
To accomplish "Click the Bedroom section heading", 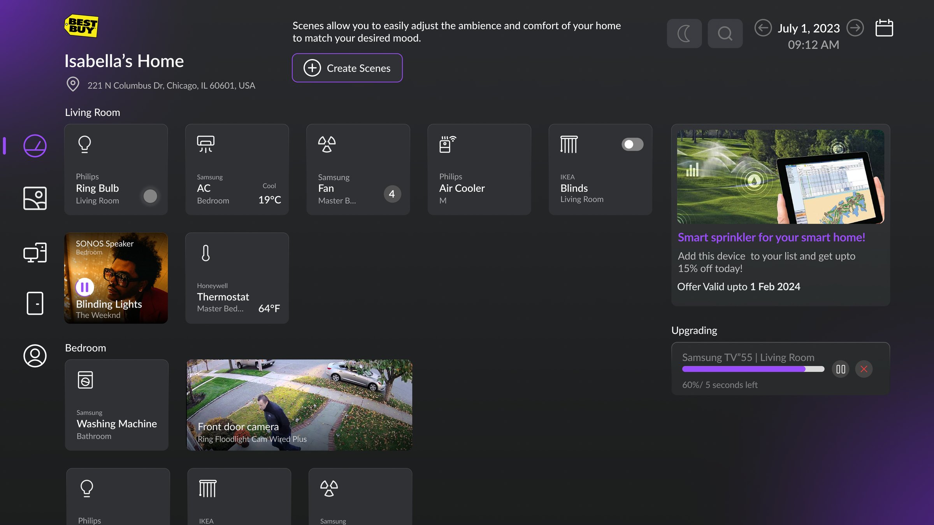I will tap(85, 348).
